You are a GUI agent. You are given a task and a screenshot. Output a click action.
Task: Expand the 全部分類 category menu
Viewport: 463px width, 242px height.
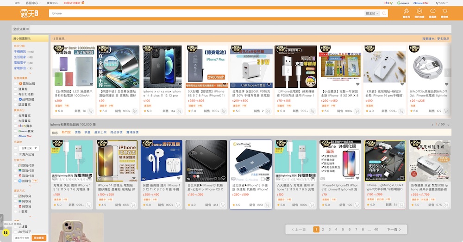21,29
